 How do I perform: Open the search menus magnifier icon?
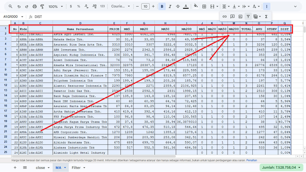click(10, 6)
